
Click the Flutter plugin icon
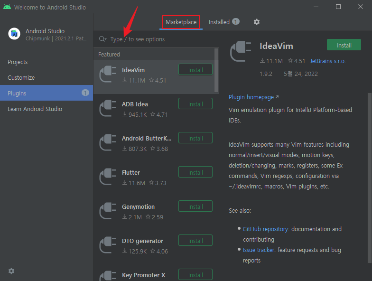[108, 177]
